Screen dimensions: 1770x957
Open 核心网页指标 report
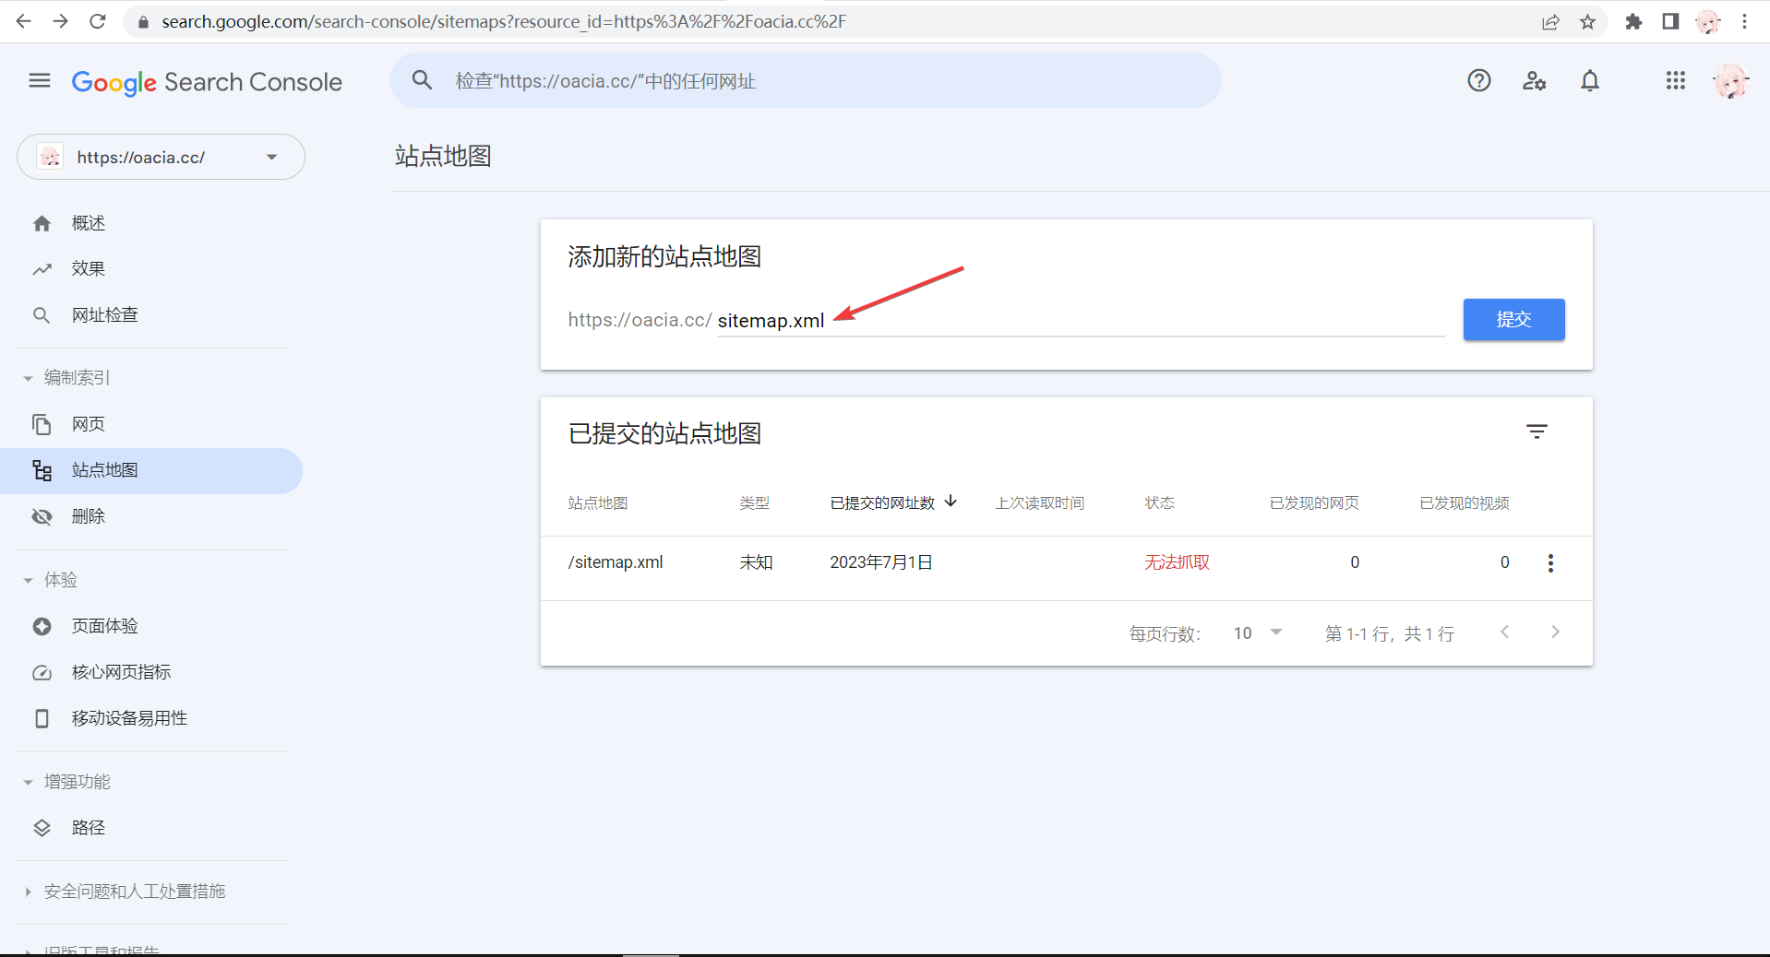coord(121,672)
